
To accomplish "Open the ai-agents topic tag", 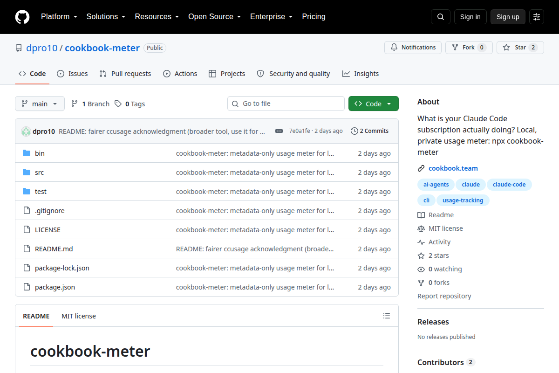I will click(436, 185).
